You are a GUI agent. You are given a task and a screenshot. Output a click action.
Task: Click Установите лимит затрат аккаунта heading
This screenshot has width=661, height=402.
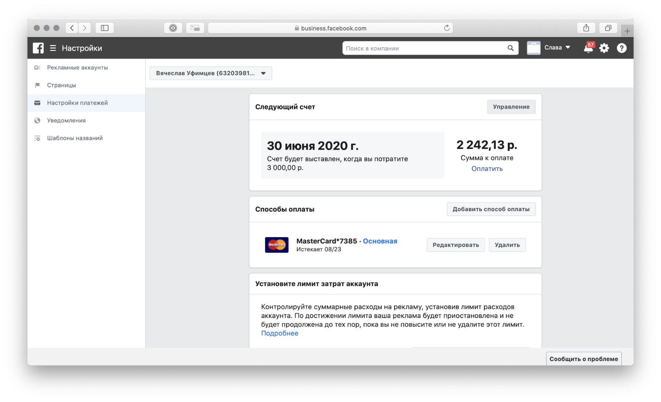pos(317,284)
